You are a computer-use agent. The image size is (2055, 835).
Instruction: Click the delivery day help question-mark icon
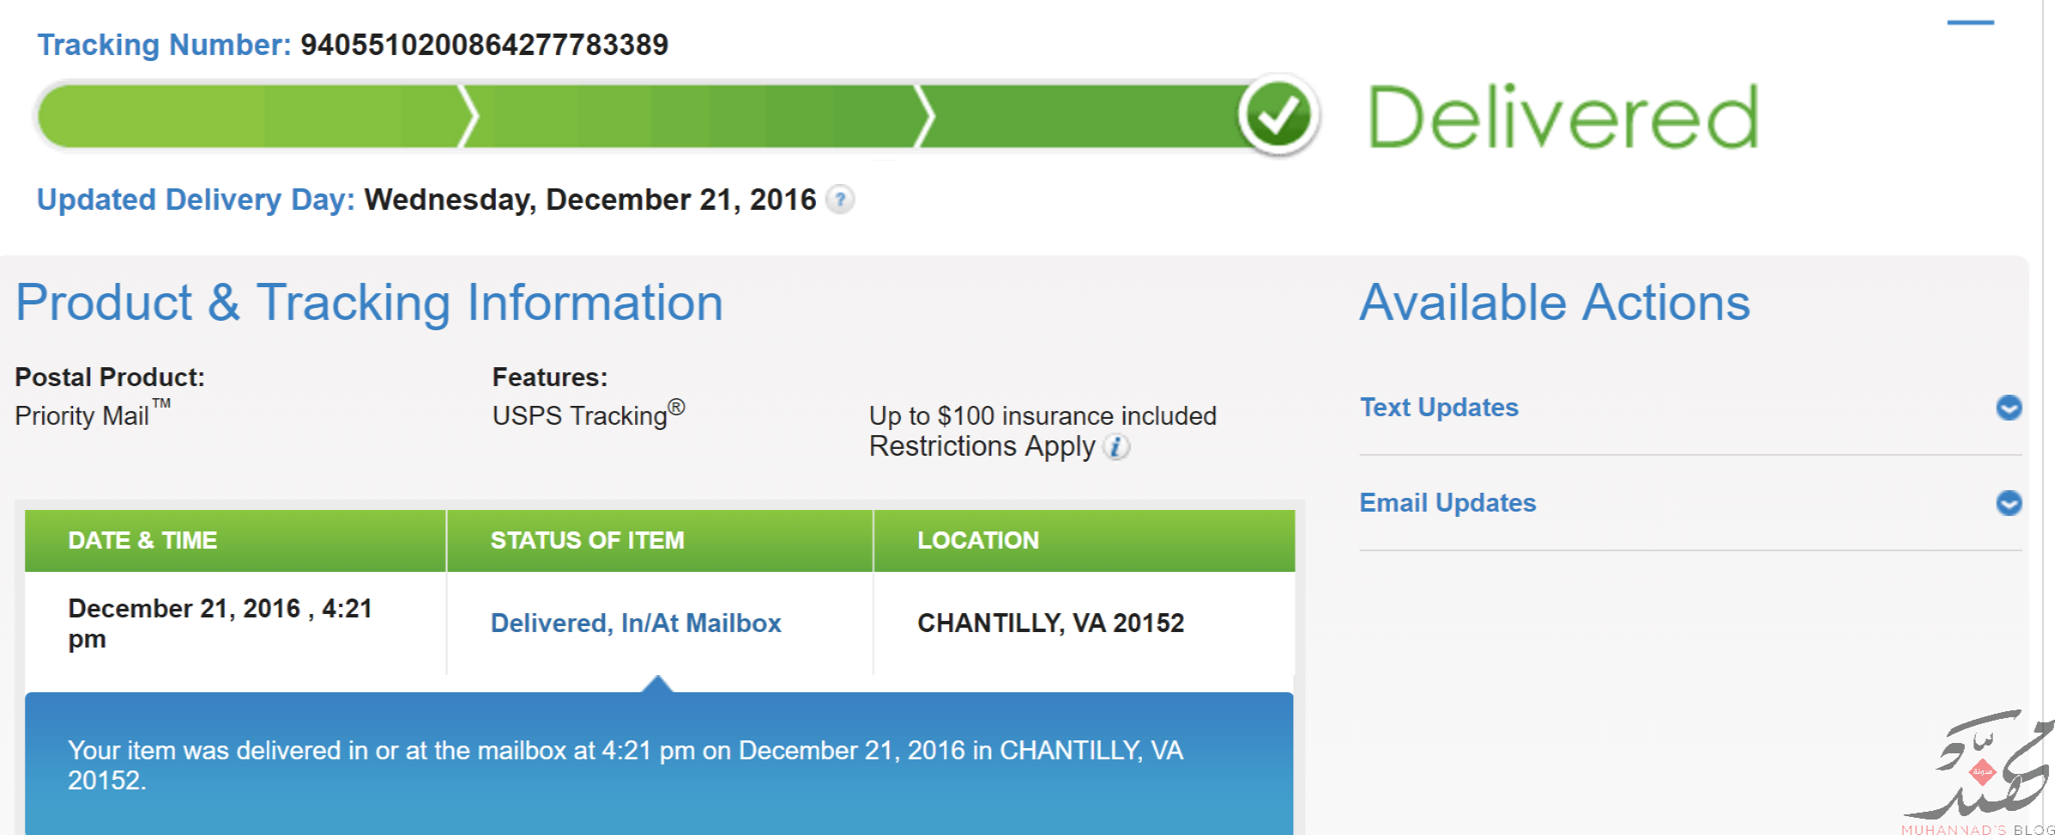840,200
